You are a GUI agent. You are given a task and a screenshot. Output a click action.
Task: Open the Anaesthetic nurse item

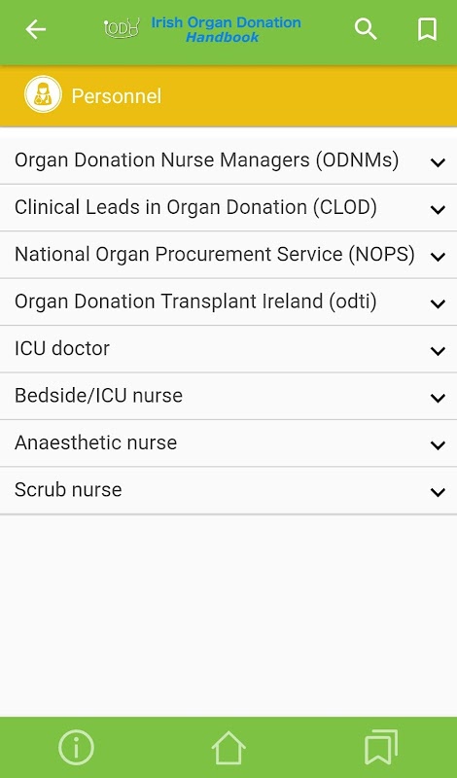[x=228, y=443]
